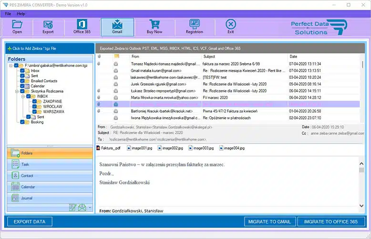Click envelope column header icon
This screenshot has width=371, height=239.
coord(116,56)
